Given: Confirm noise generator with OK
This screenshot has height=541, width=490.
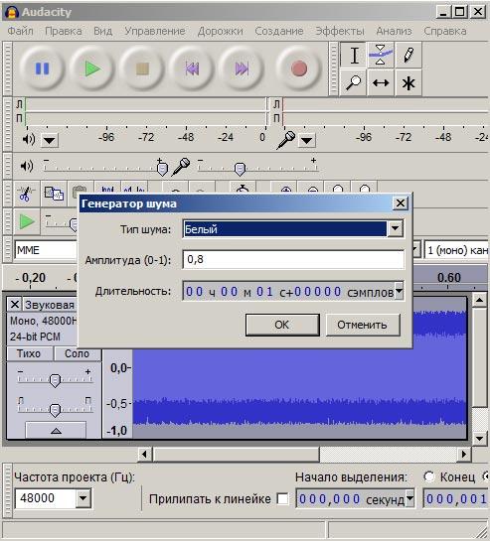Looking at the screenshot, I should coord(282,325).
